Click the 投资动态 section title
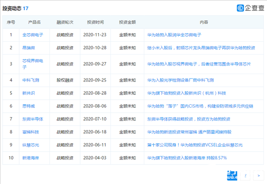 pyautogui.click(x=12, y=8)
